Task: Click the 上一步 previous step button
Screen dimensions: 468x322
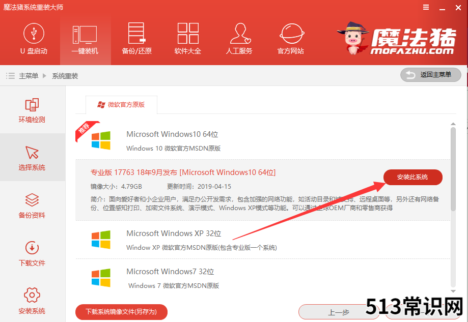Action: click(339, 312)
